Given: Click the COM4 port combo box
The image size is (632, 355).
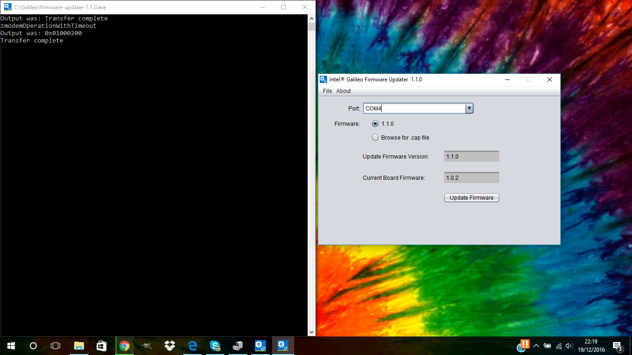Looking at the screenshot, I should click(x=414, y=108).
